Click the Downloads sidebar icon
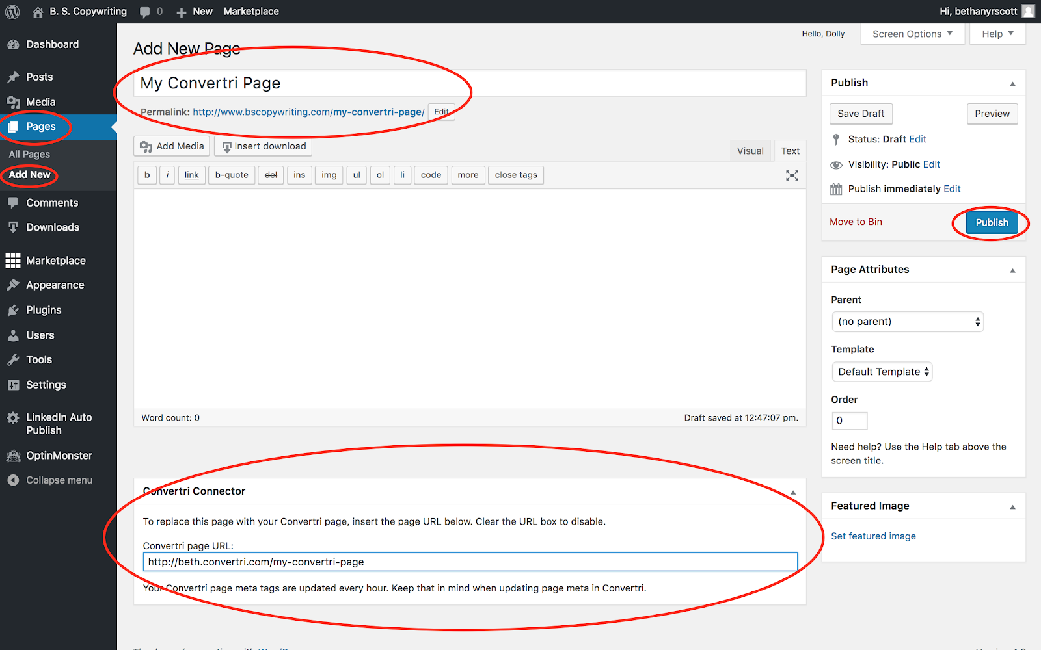Viewport: 1041px width, 650px height. (13, 227)
